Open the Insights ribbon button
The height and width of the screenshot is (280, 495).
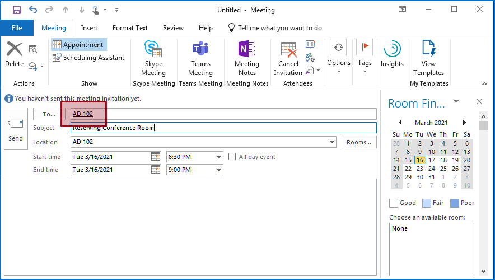[392, 55]
